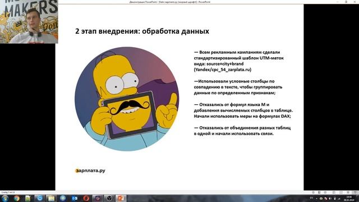Open the purple app icon in taskbar
This screenshot has width=359, height=202.
pos(98,198)
